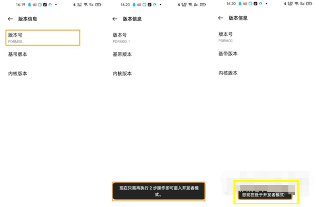Tap green square notification icon in left status bar
Screen dimensions: 319x207
coord(40,5)
